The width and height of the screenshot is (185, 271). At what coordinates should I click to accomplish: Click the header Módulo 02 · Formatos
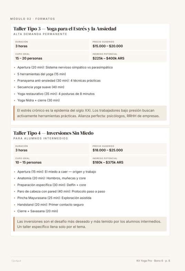tap(33, 19)
